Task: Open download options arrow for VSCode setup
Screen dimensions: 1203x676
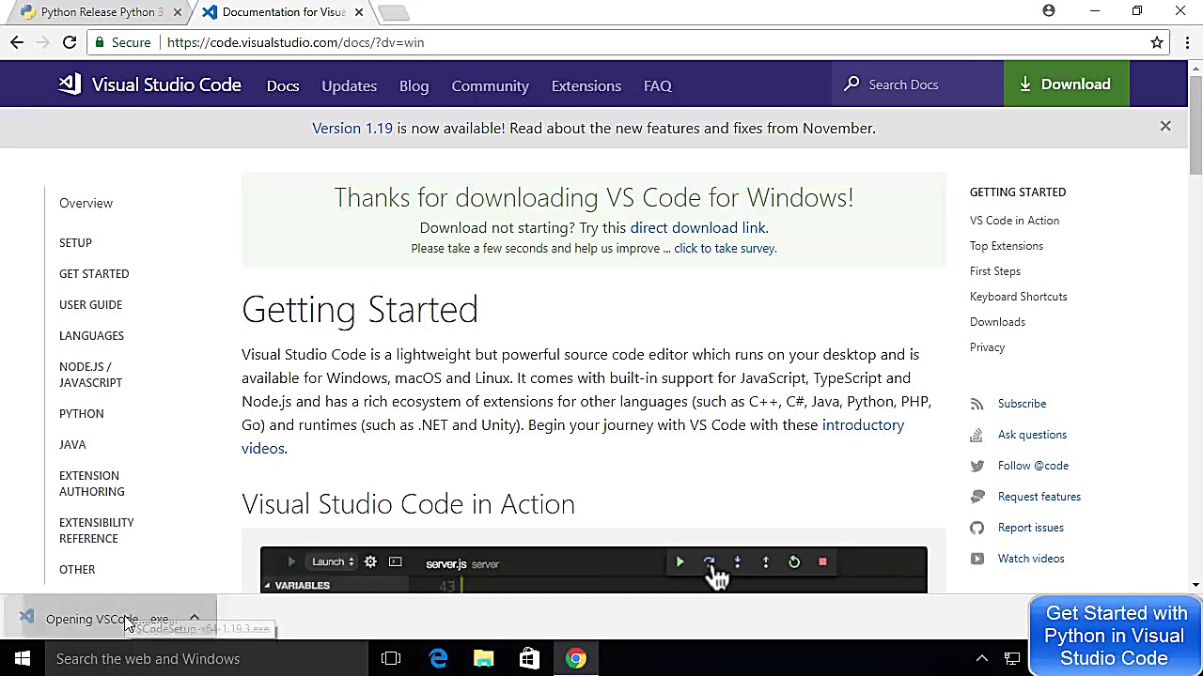Action: point(195,619)
